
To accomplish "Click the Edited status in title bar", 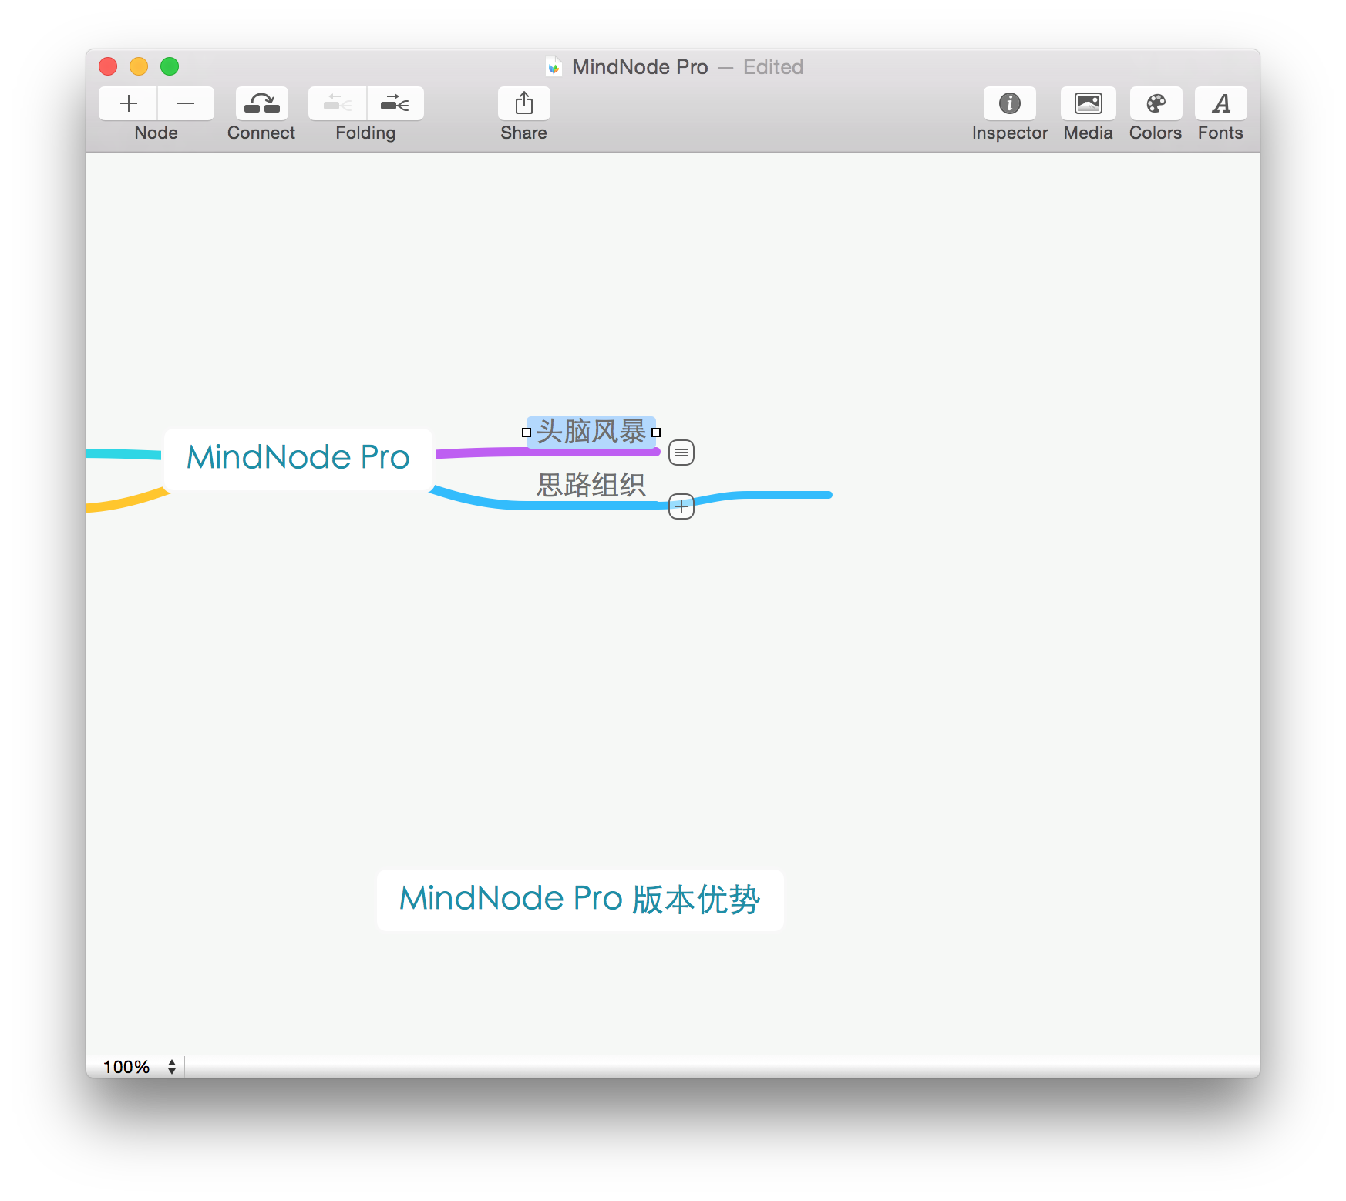I will coord(773,67).
